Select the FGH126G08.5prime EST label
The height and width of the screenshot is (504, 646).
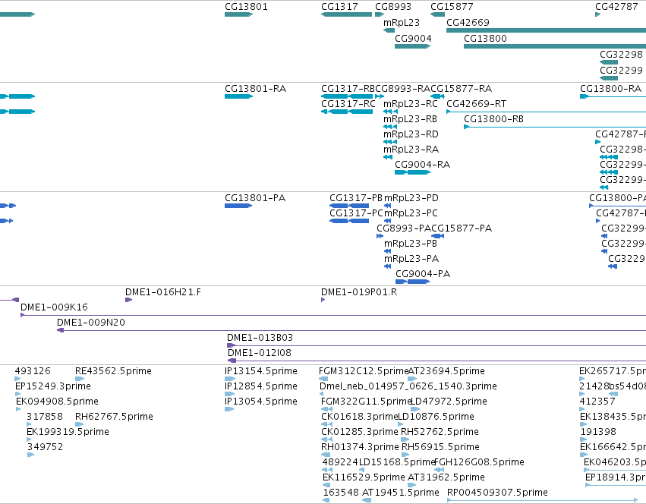point(480,462)
